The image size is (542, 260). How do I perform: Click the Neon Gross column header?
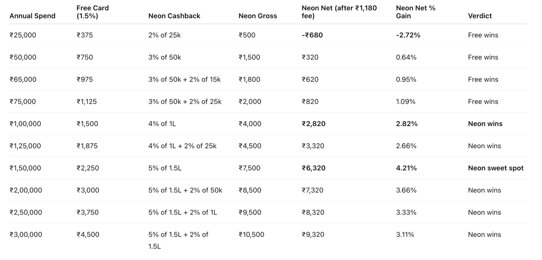(258, 16)
